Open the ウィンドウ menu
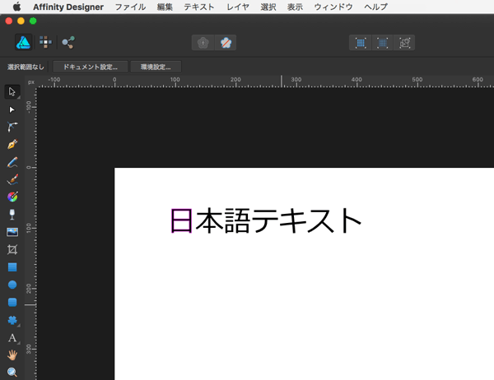494x380 pixels. pyautogui.click(x=333, y=7)
